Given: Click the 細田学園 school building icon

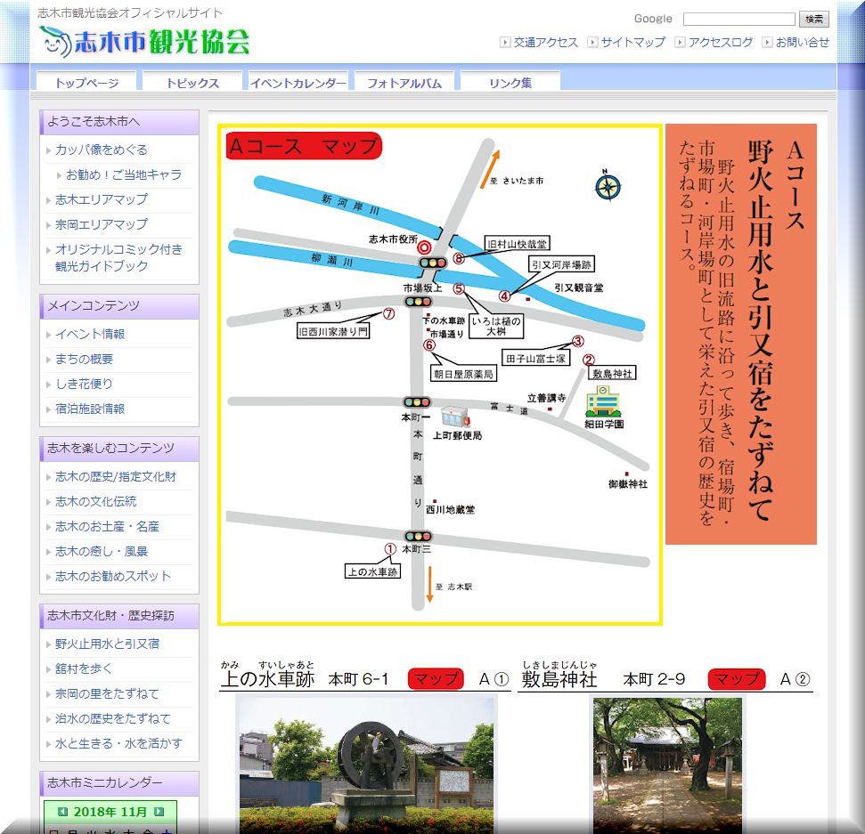Looking at the screenshot, I should [603, 401].
